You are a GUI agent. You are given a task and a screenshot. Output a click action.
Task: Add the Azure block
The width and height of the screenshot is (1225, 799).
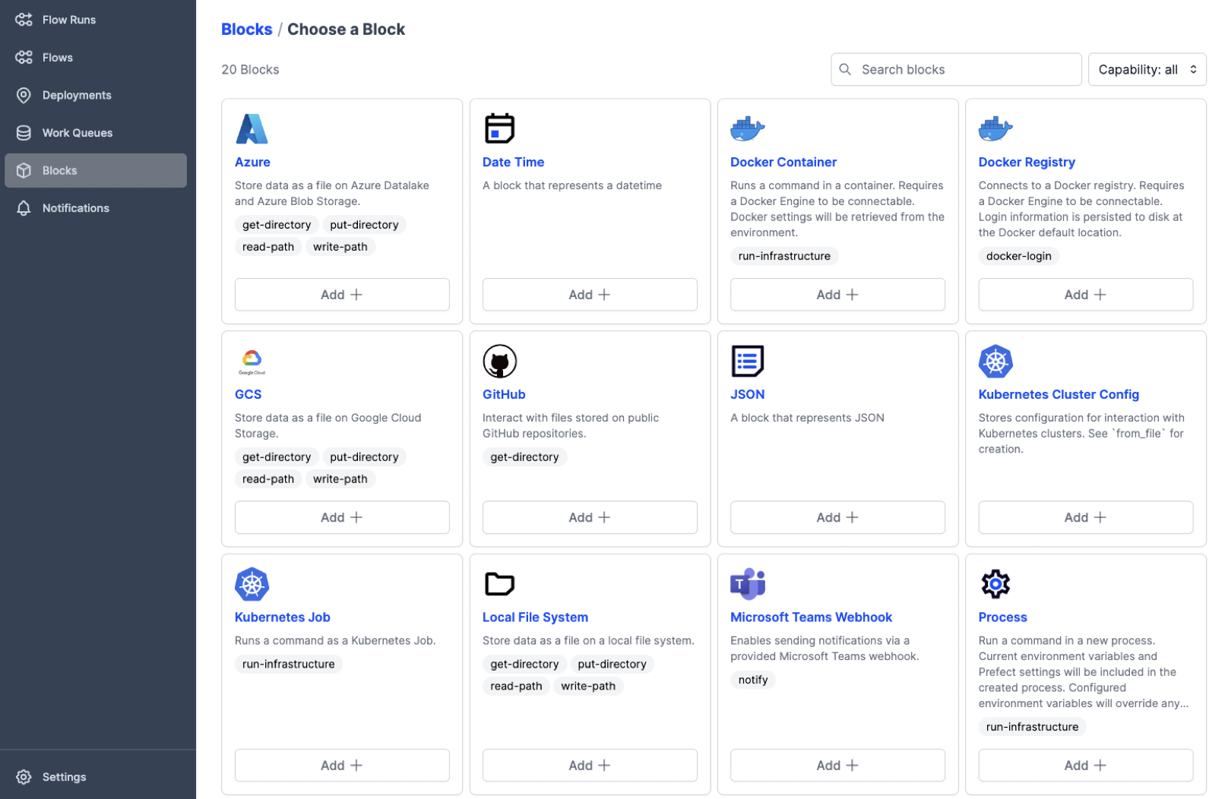(342, 294)
